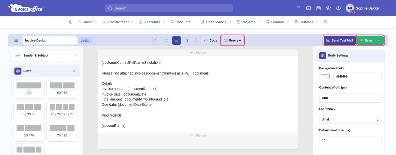Click the 'Total amount' line
The height and width of the screenshot is (155, 396).
pyautogui.click(x=136, y=99)
